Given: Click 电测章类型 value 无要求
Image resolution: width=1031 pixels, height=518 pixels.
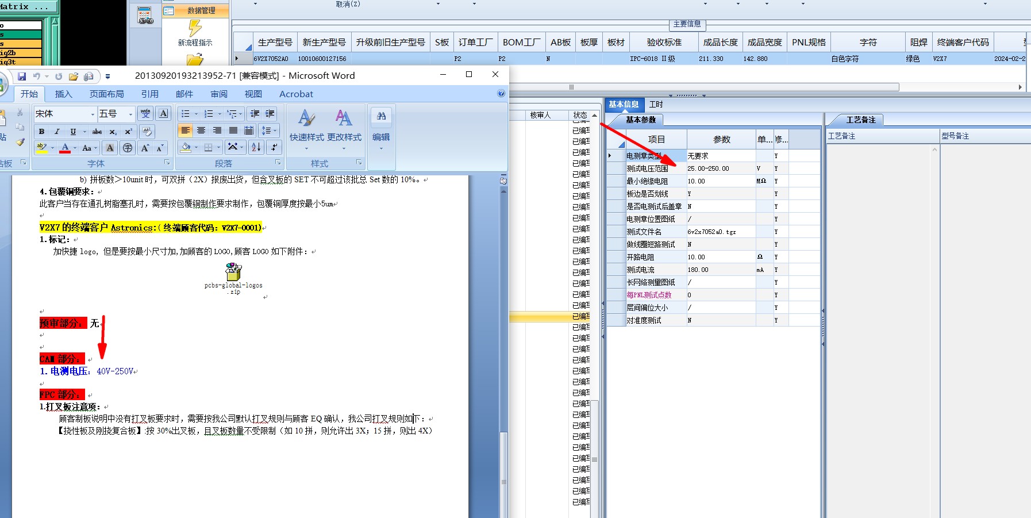Looking at the screenshot, I should [x=721, y=156].
